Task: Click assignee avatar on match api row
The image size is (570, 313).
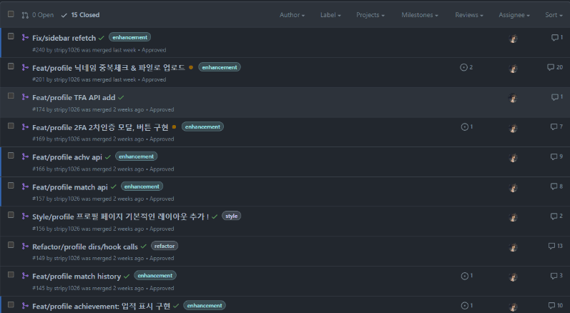Action: (514, 187)
